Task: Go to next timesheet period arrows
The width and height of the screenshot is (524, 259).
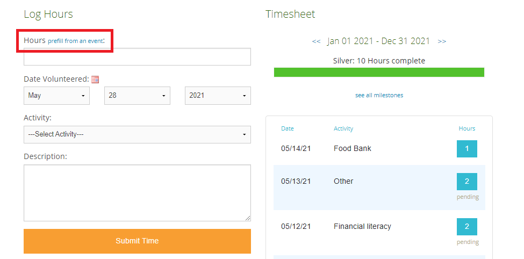Action: pos(442,41)
